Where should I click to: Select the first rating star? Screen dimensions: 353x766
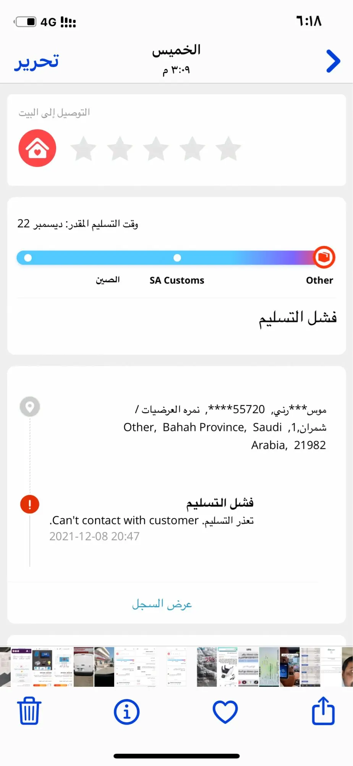pos(84,149)
